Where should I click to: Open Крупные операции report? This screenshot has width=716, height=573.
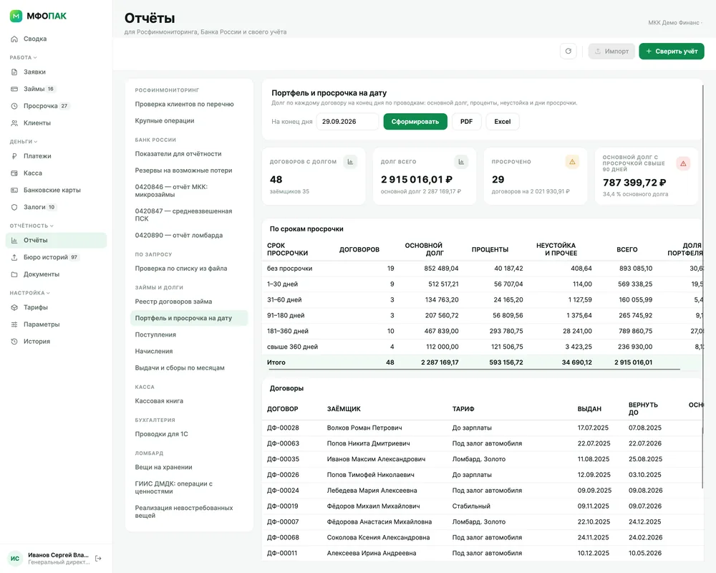point(165,120)
